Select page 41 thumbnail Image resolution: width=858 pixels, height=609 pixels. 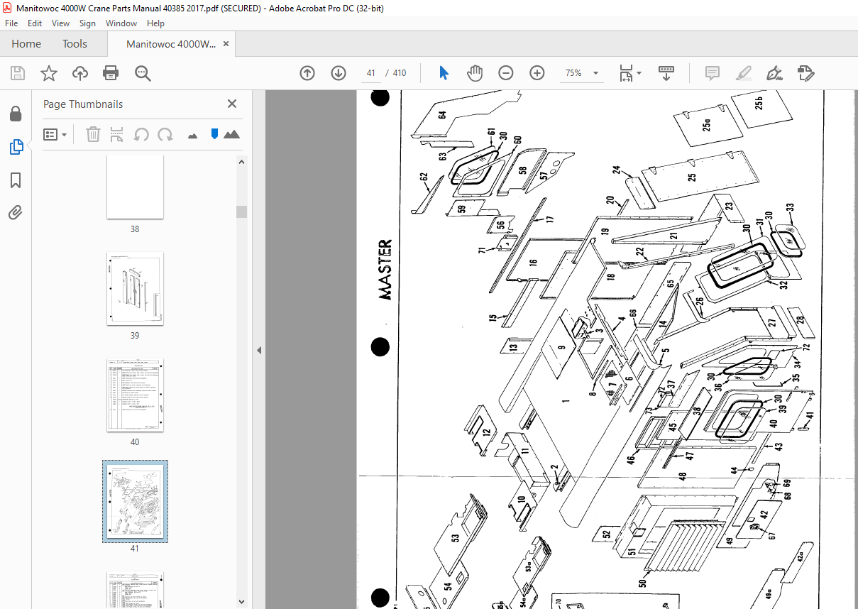[x=135, y=501]
